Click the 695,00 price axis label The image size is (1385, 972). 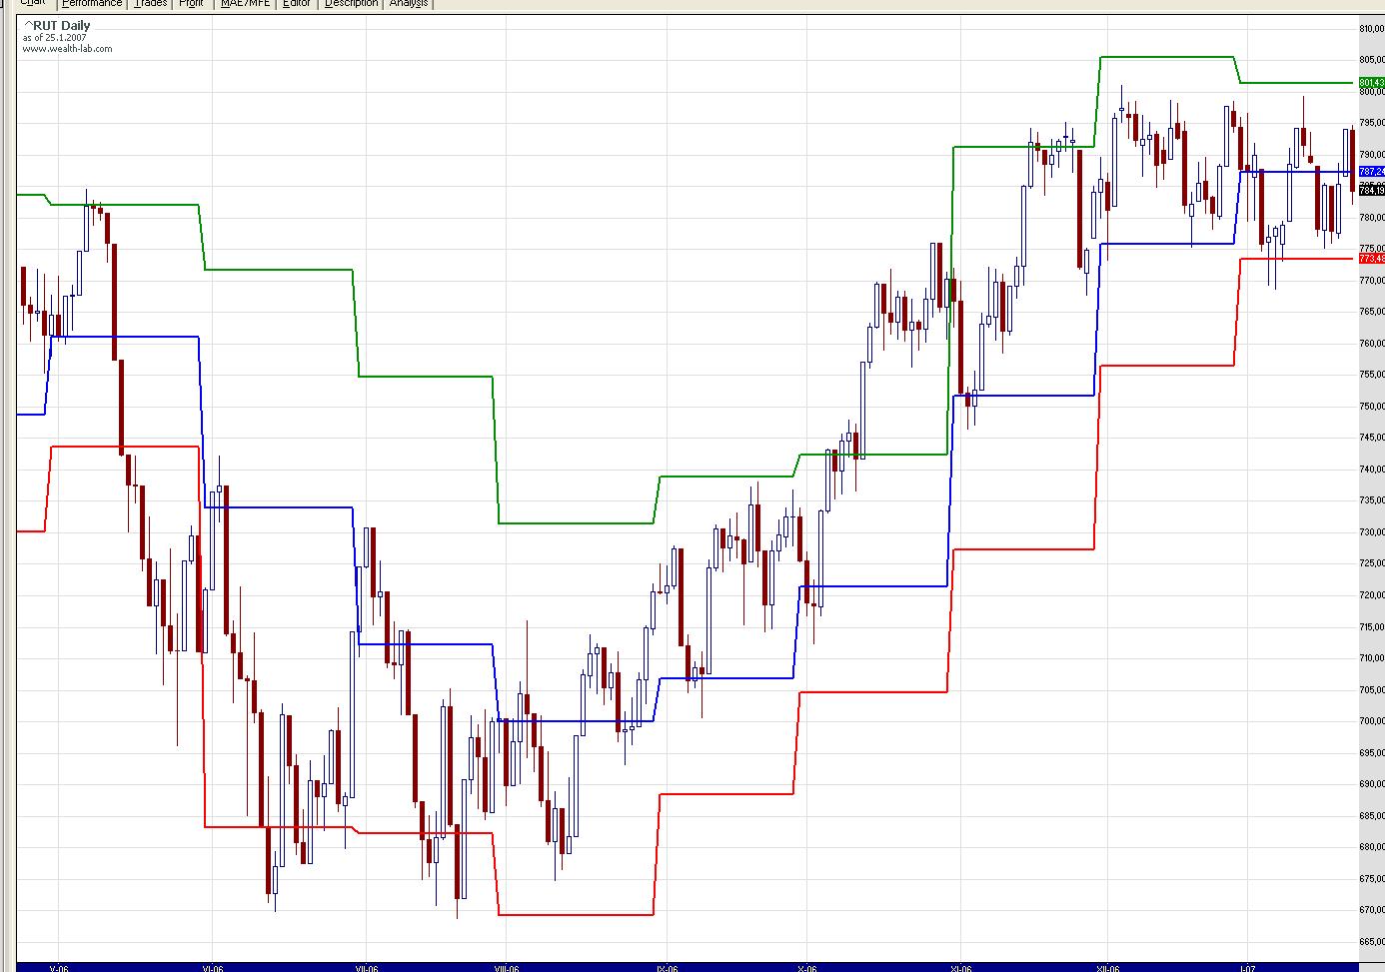point(1372,752)
